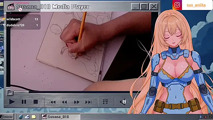Click the Instagram logo icon

[x=177, y=5]
